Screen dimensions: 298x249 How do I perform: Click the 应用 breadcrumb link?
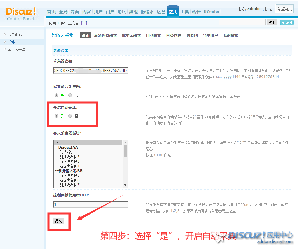[x=52, y=23]
